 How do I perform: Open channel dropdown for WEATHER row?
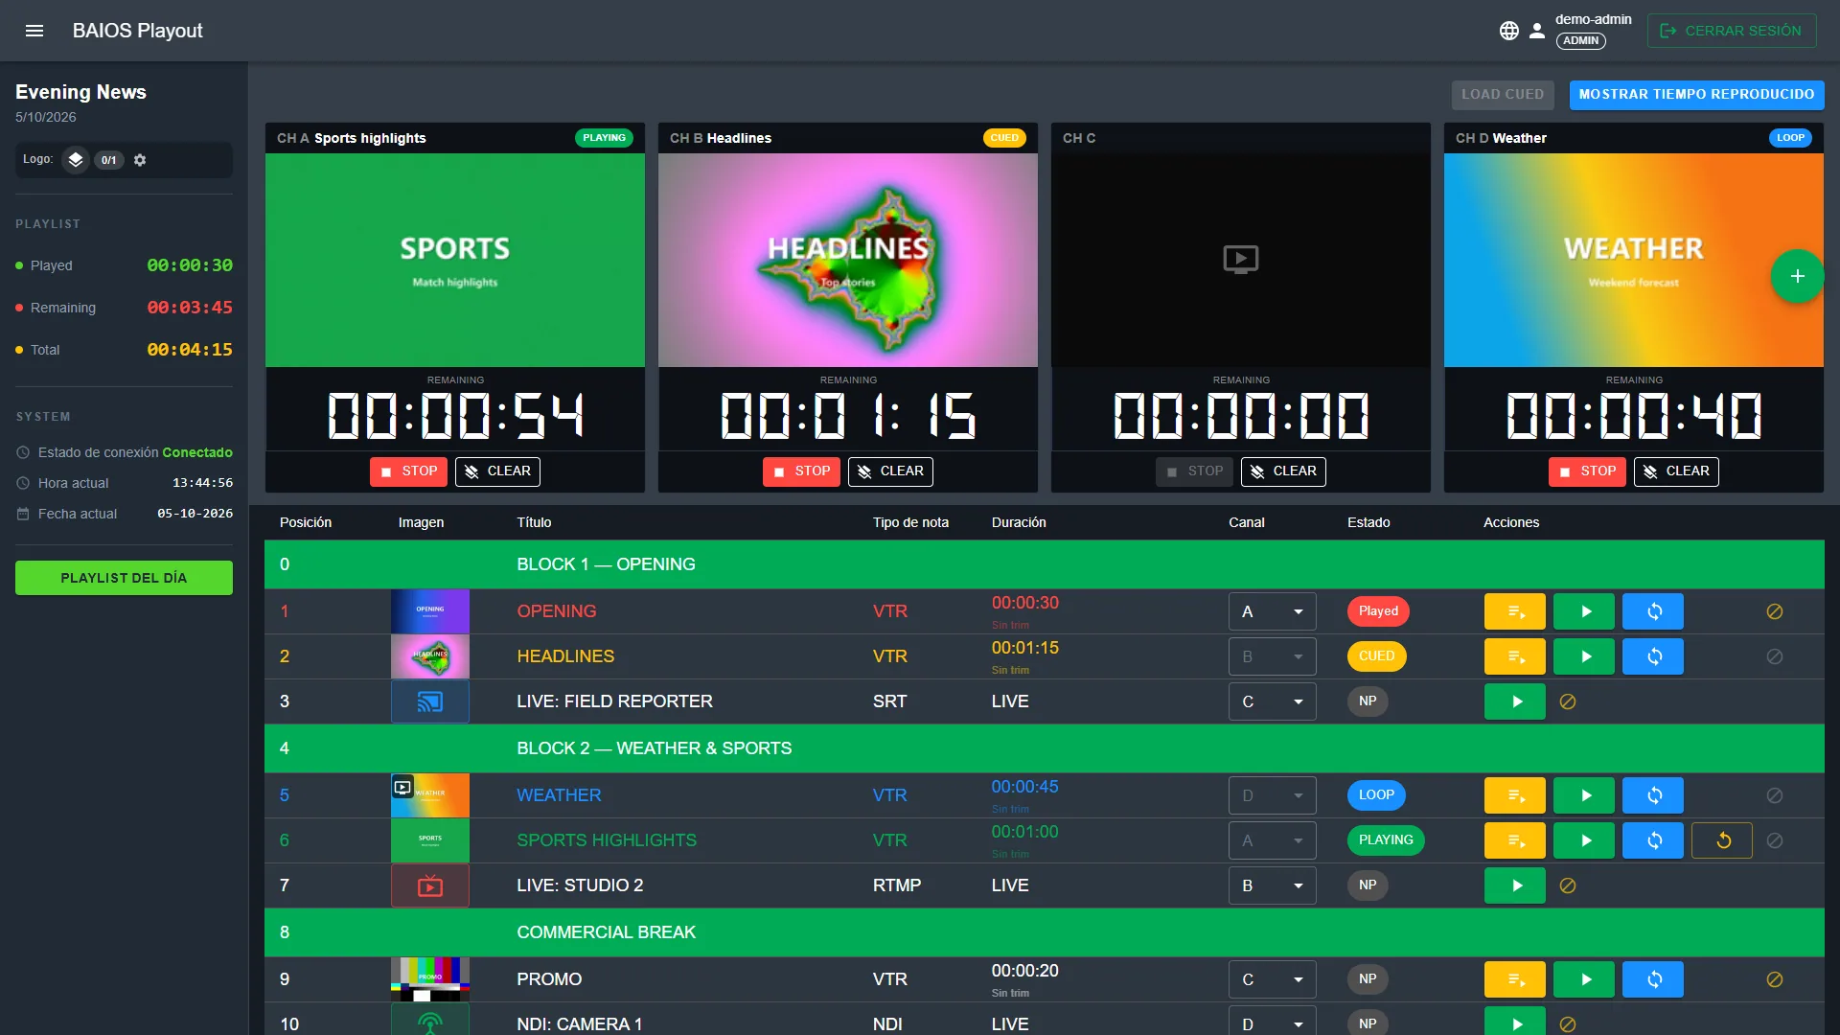click(x=1272, y=795)
